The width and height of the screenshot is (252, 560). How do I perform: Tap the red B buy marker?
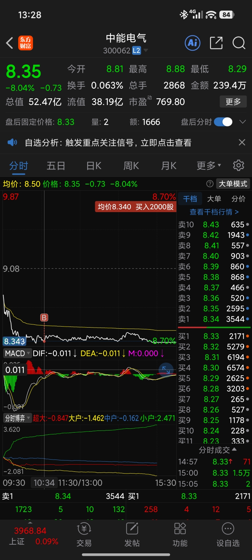point(44,317)
